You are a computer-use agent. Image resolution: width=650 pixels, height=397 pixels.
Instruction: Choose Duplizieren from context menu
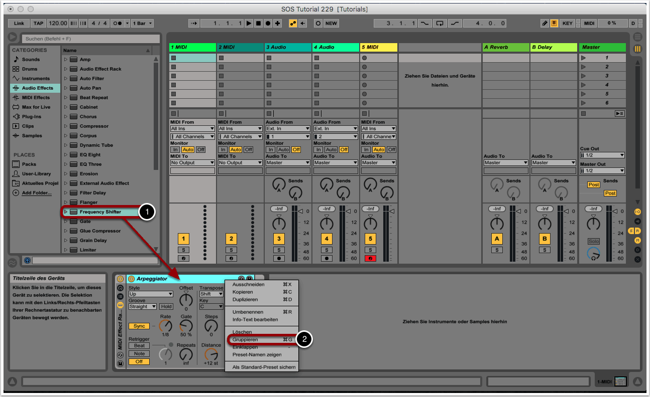pyautogui.click(x=245, y=299)
